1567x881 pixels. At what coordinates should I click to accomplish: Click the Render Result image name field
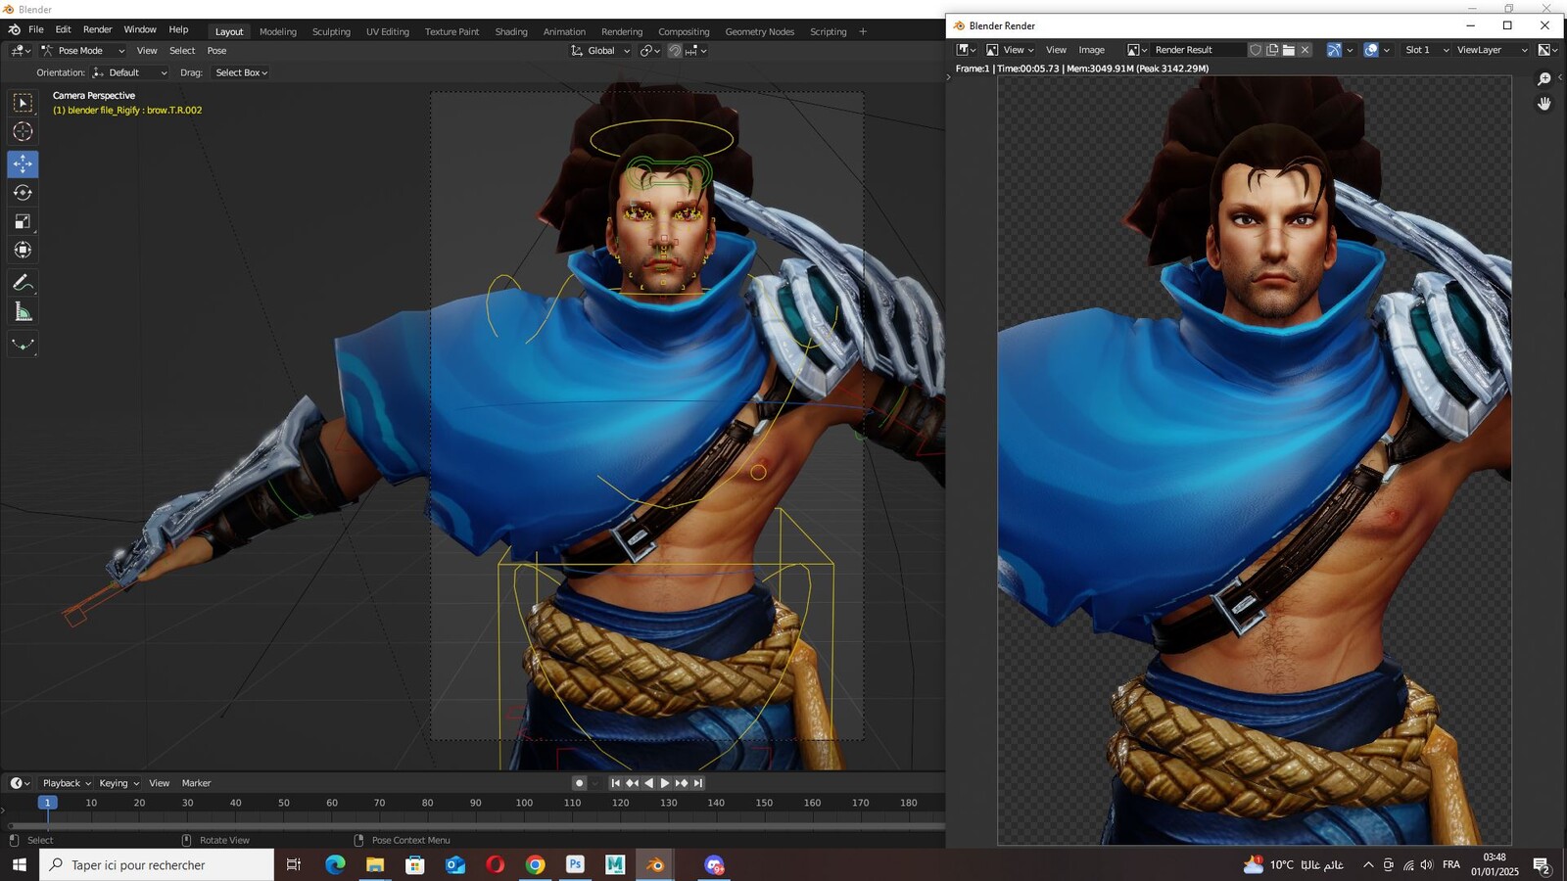pos(1199,50)
